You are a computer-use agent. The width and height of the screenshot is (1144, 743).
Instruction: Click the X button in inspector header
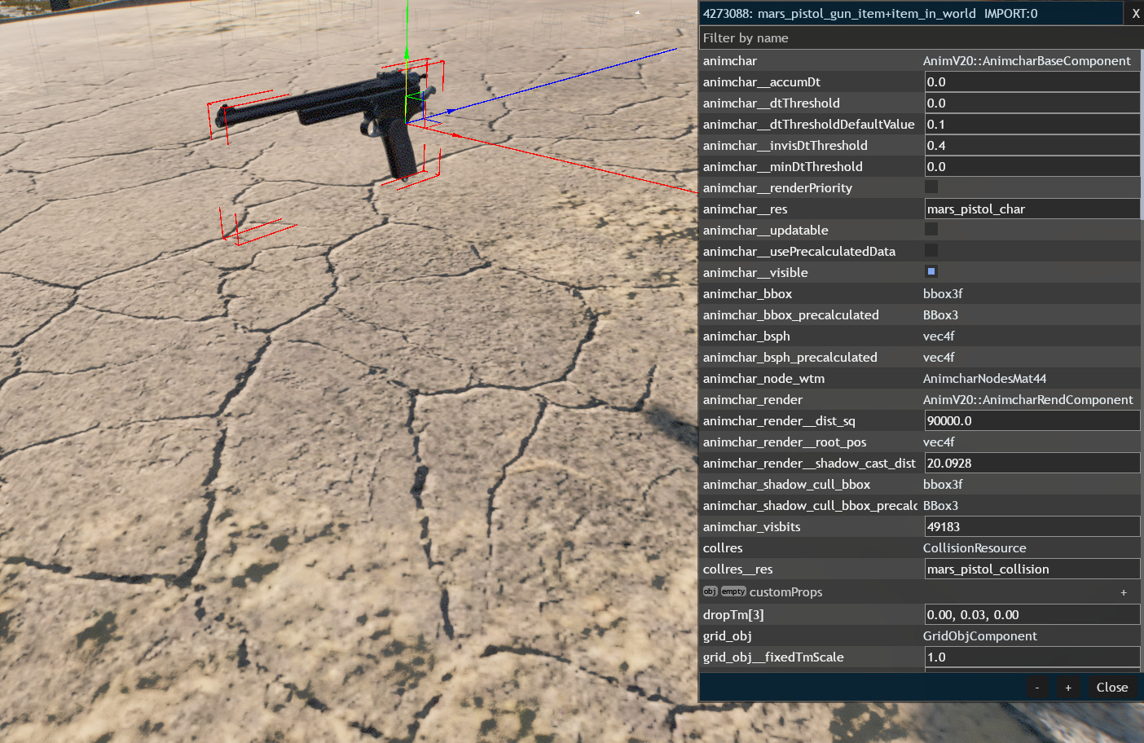click(x=1135, y=14)
